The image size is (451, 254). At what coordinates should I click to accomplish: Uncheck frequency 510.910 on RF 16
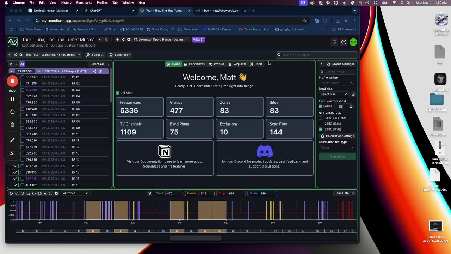tap(15, 172)
